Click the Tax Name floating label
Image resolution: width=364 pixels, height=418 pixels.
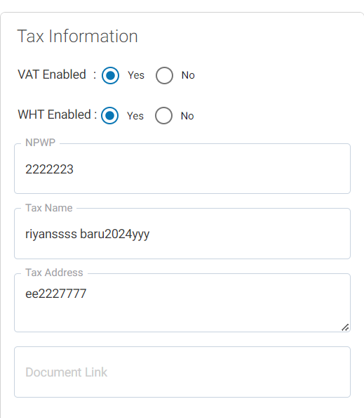(x=48, y=208)
